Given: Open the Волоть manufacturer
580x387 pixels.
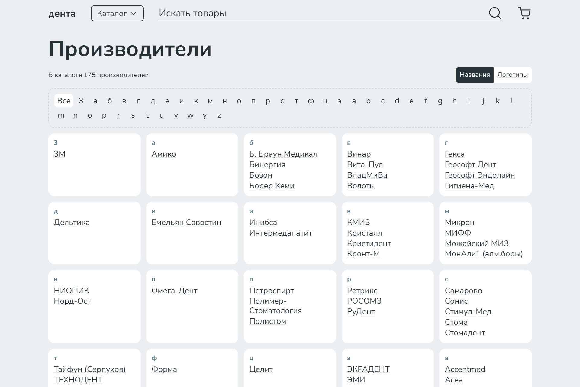Looking at the screenshot, I should [360, 186].
